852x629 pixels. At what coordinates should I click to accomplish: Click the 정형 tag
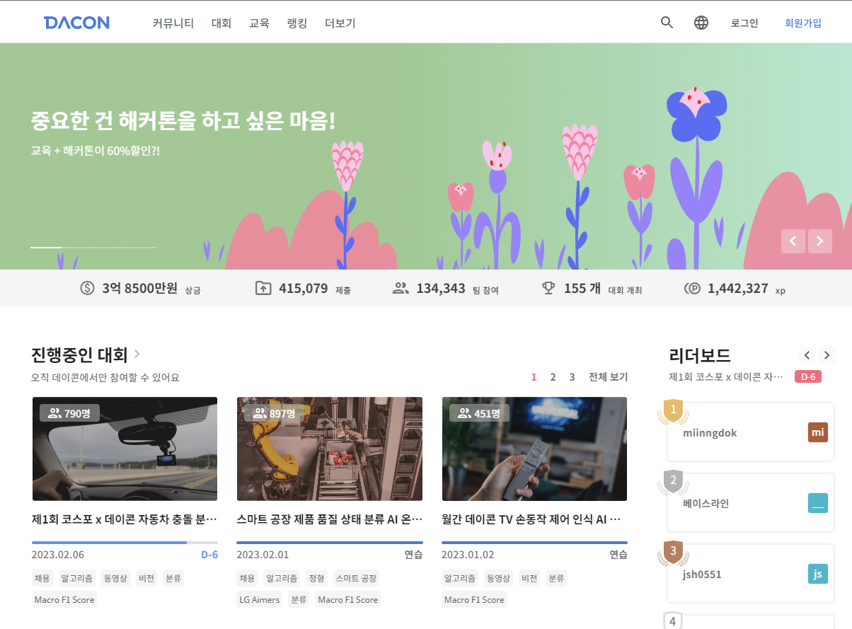(317, 578)
